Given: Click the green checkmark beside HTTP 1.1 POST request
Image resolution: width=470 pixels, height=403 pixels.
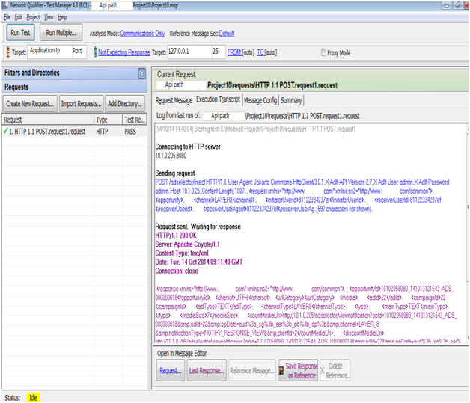Looking at the screenshot, I should coord(6,132).
